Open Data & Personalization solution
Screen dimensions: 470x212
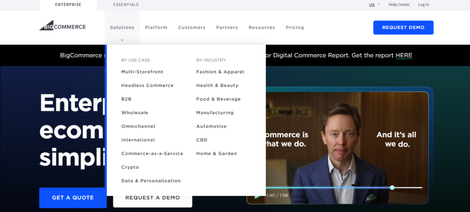click(x=151, y=181)
